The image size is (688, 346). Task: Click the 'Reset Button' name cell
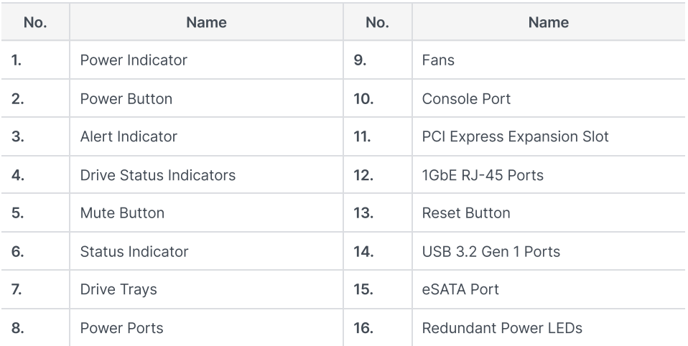click(x=466, y=213)
